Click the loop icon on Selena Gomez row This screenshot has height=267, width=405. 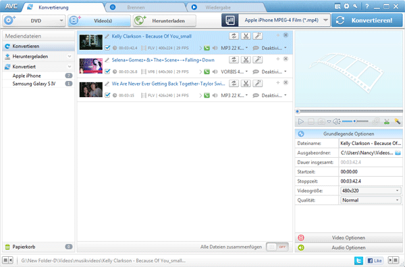[x=234, y=60]
